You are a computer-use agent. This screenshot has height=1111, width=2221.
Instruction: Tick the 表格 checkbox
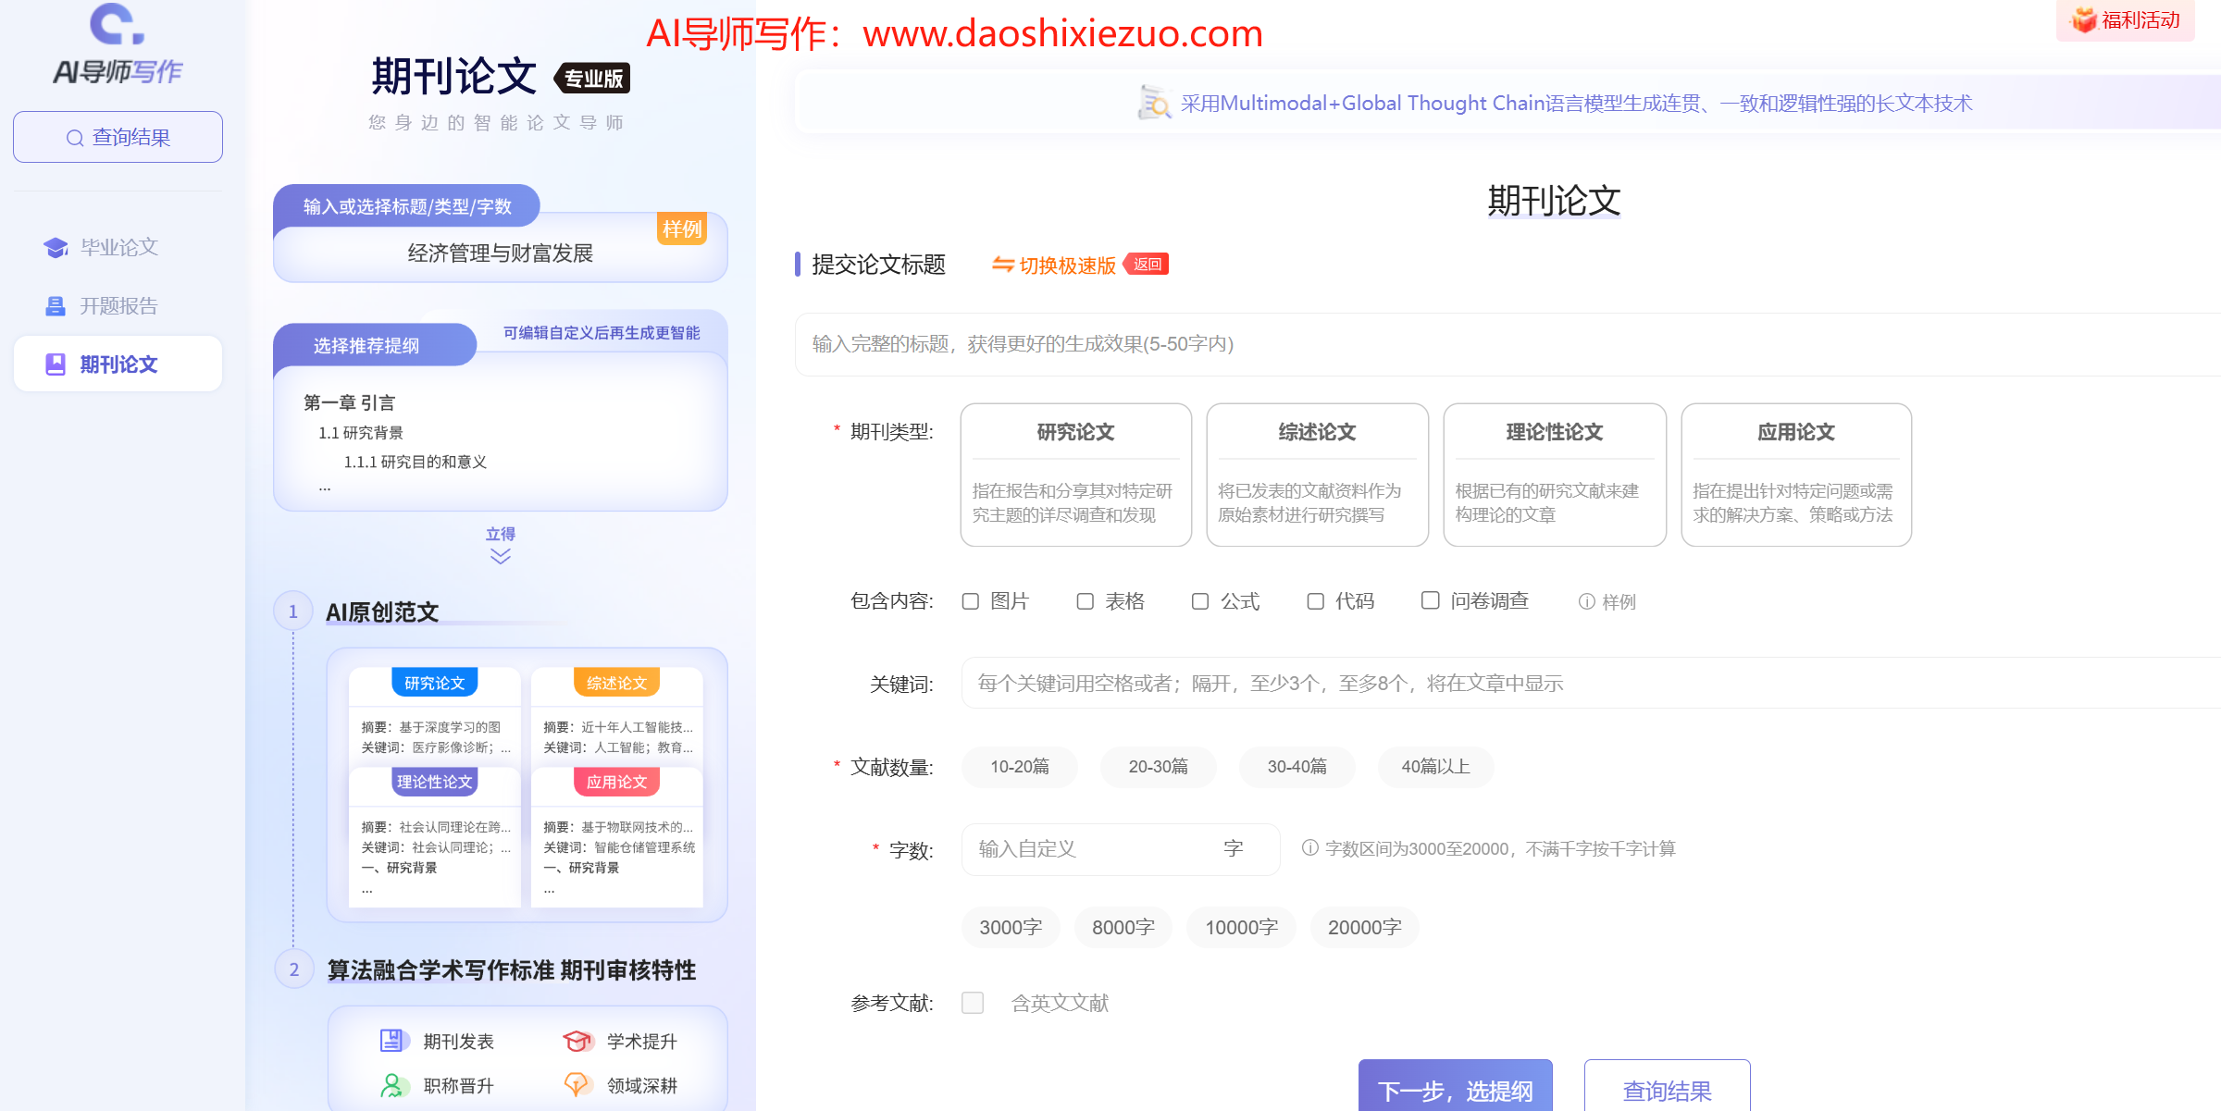pyautogui.click(x=1085, y=601)
